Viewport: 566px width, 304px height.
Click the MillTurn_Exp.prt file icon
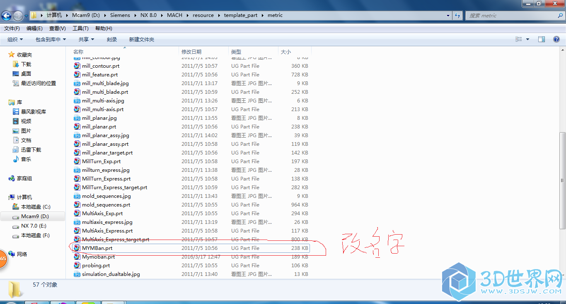[77, 161]
